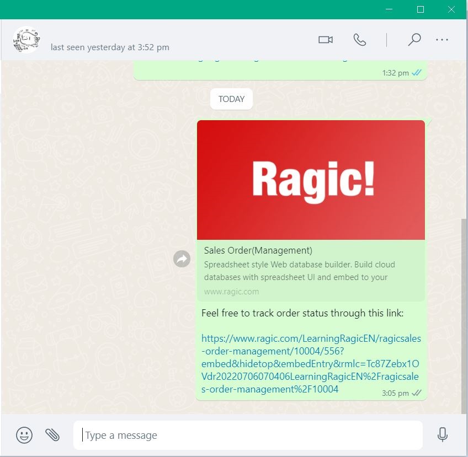Start a voice call with the contact
This screenshot has height=457, width=468.
pos(359,40)
